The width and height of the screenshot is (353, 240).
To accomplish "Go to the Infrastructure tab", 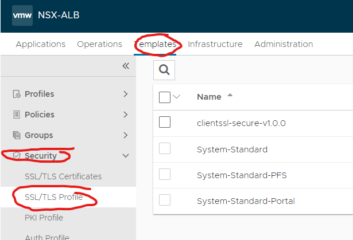I will (215, 44).
